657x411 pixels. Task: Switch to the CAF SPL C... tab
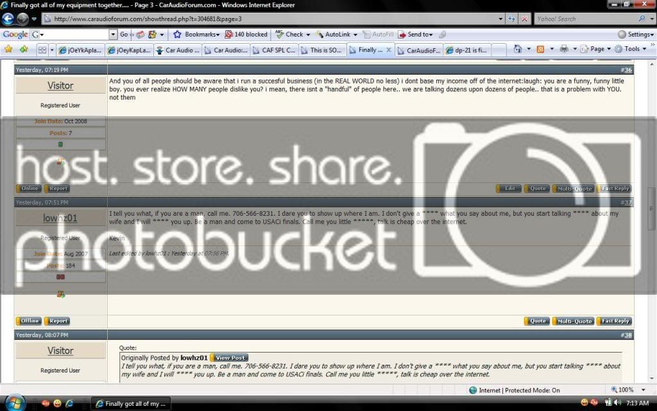click(x=274, y=50)
